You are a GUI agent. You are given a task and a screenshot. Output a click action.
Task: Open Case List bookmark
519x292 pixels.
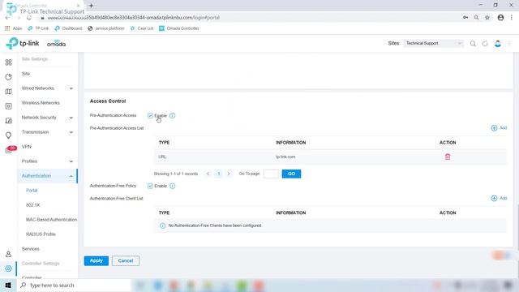coord(142,28)
